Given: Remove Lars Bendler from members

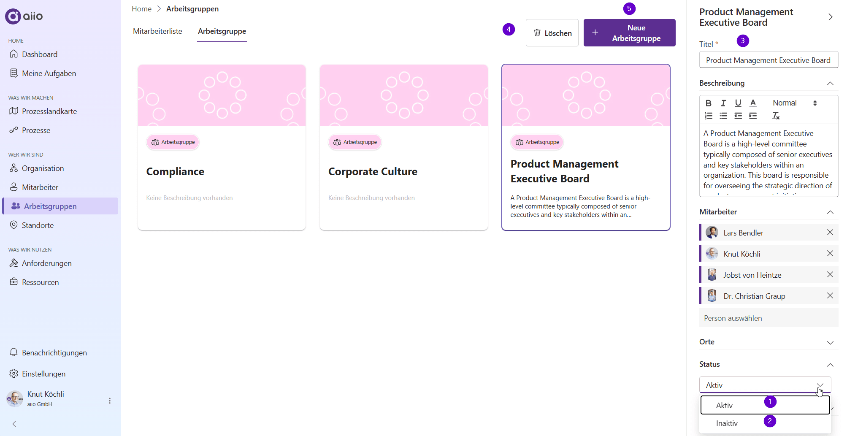Looking at the screenshot, I should click(x=830, y=233).
